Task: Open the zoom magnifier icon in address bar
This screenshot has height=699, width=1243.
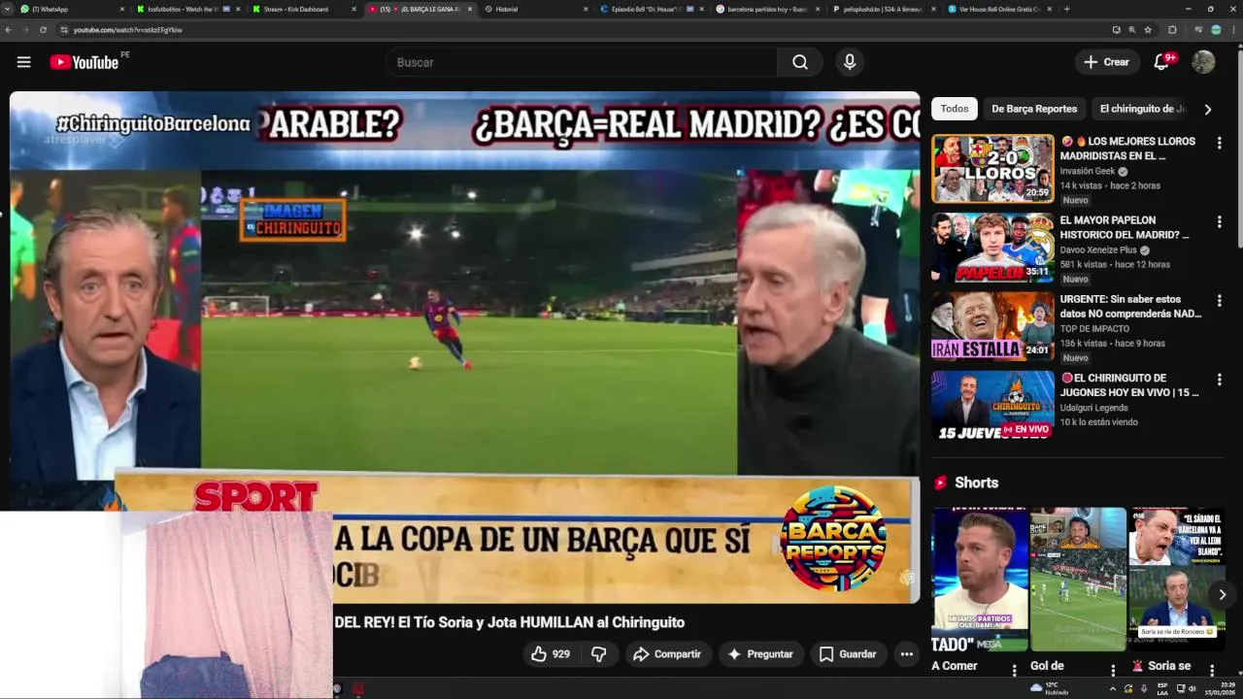Action: (x=1132, y=30)
